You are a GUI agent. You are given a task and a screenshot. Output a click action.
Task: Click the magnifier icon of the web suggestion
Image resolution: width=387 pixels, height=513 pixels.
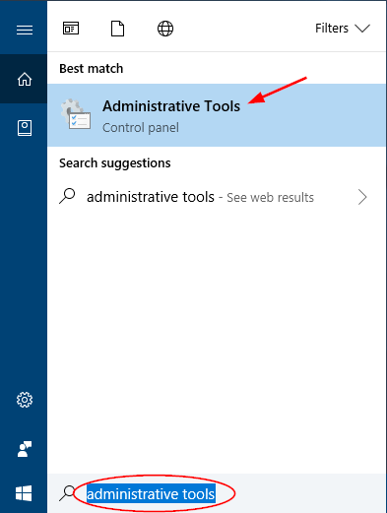click(x=67, y=196)
